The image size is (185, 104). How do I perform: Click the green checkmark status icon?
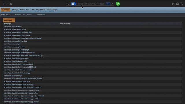coord(118,4)
